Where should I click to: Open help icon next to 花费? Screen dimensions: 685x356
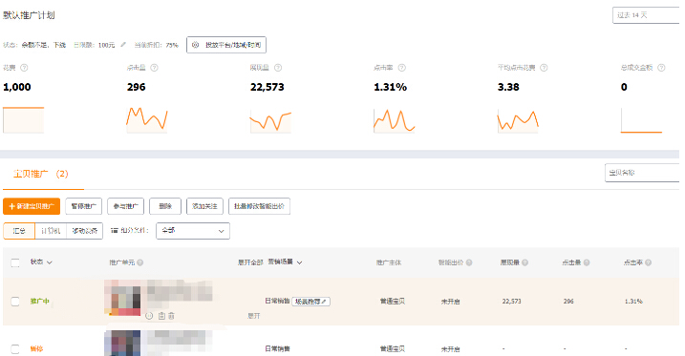pos(24,68)
